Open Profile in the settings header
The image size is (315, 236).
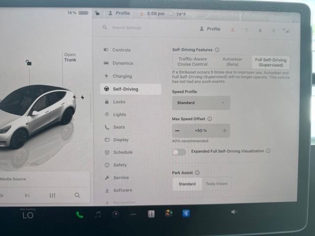pos(210,29)
